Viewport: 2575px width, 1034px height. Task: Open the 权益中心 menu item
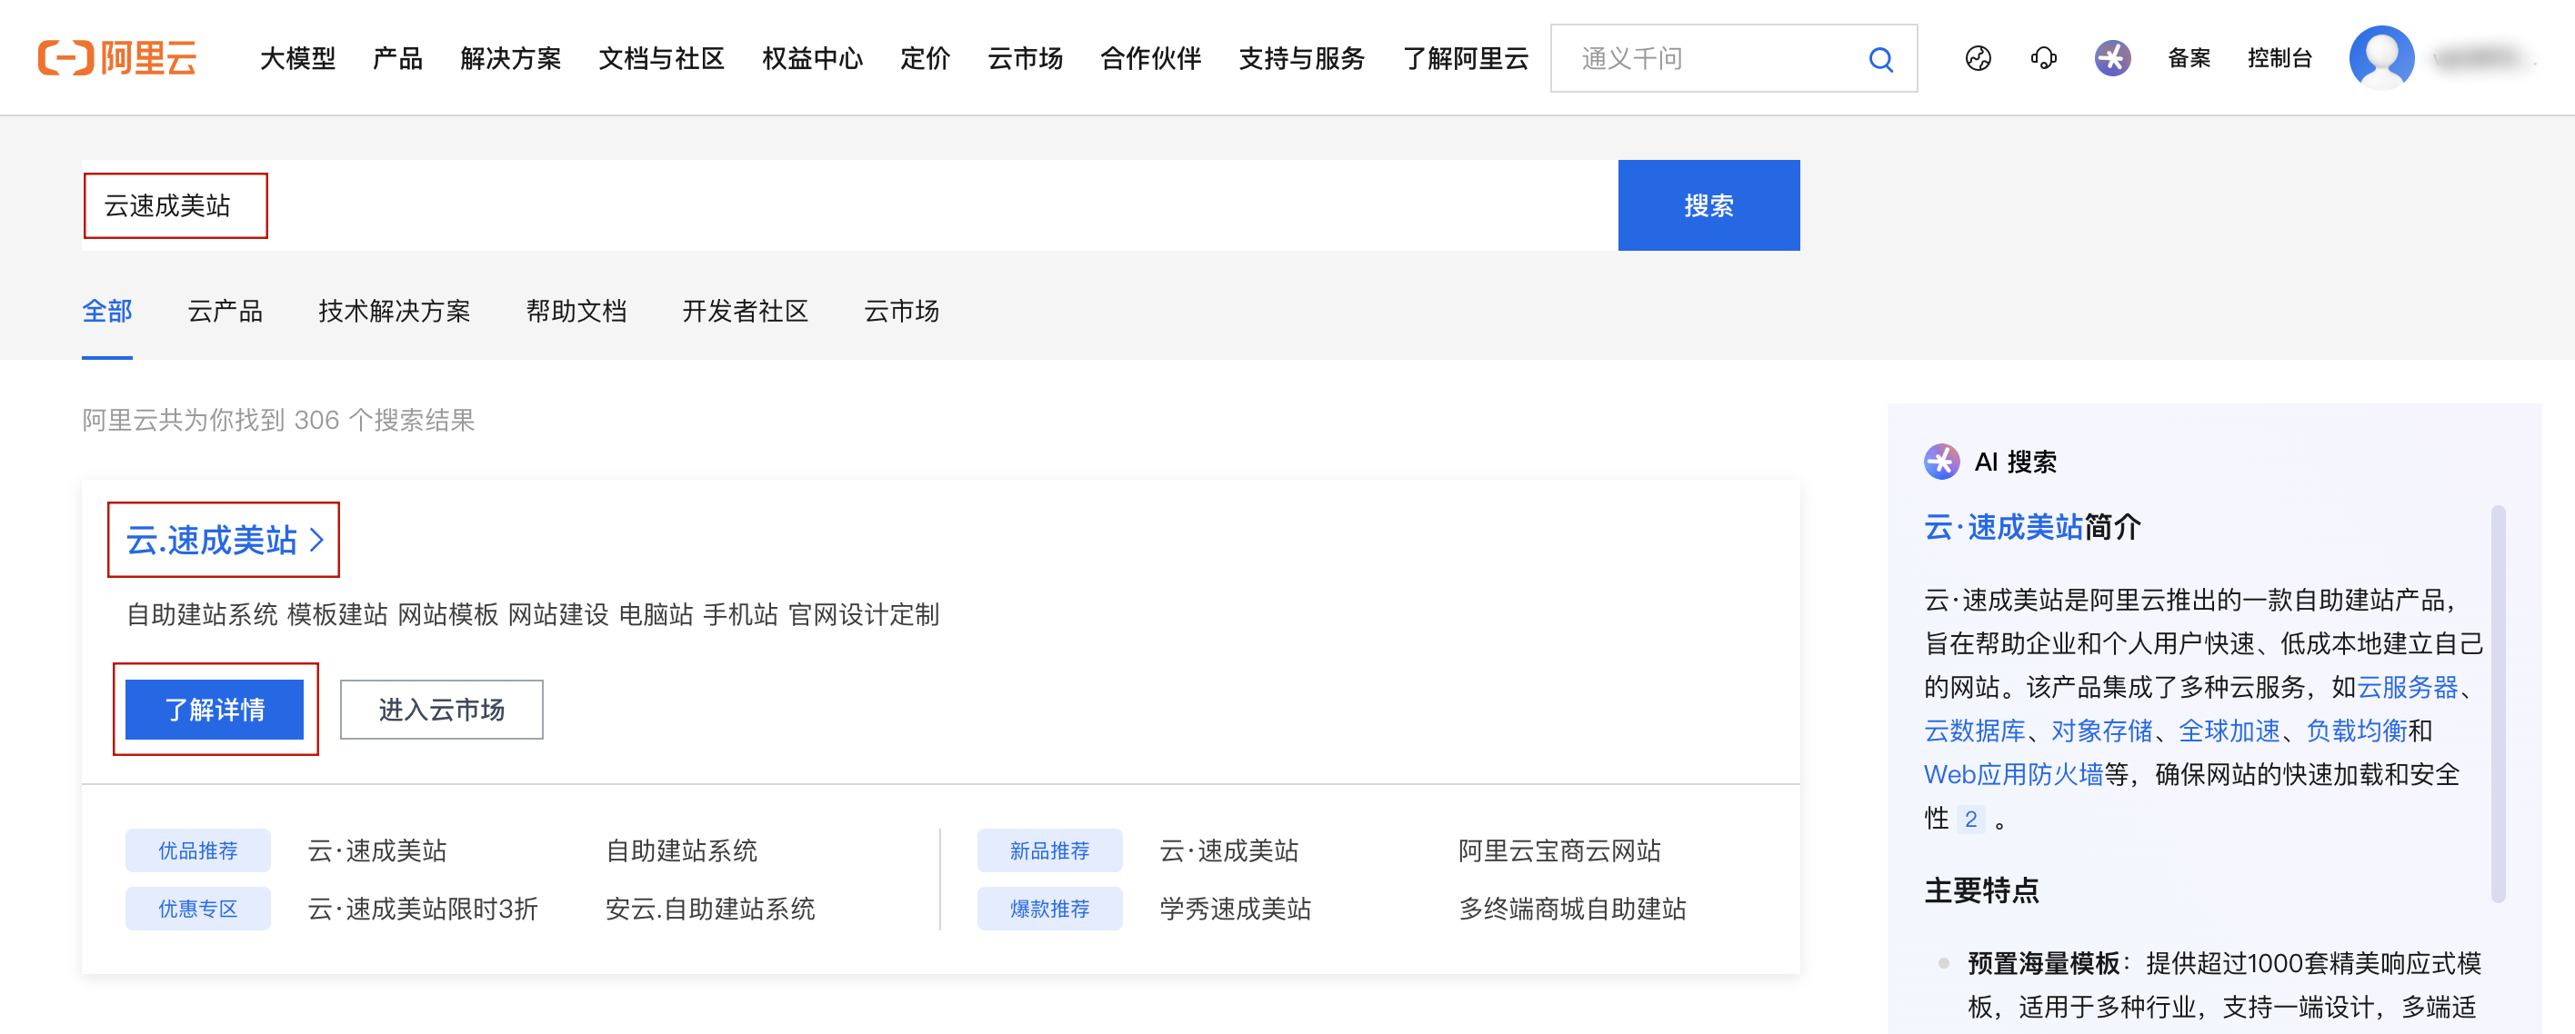(x=813, y=58)
